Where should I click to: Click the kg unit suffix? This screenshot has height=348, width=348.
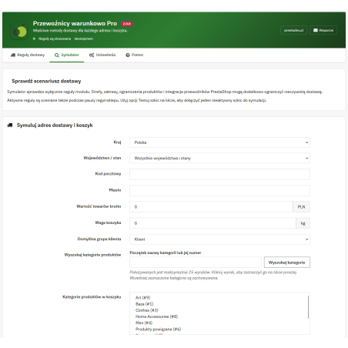click(303, 223)
